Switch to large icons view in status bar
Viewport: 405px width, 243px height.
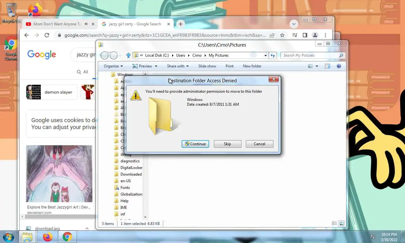342,224
